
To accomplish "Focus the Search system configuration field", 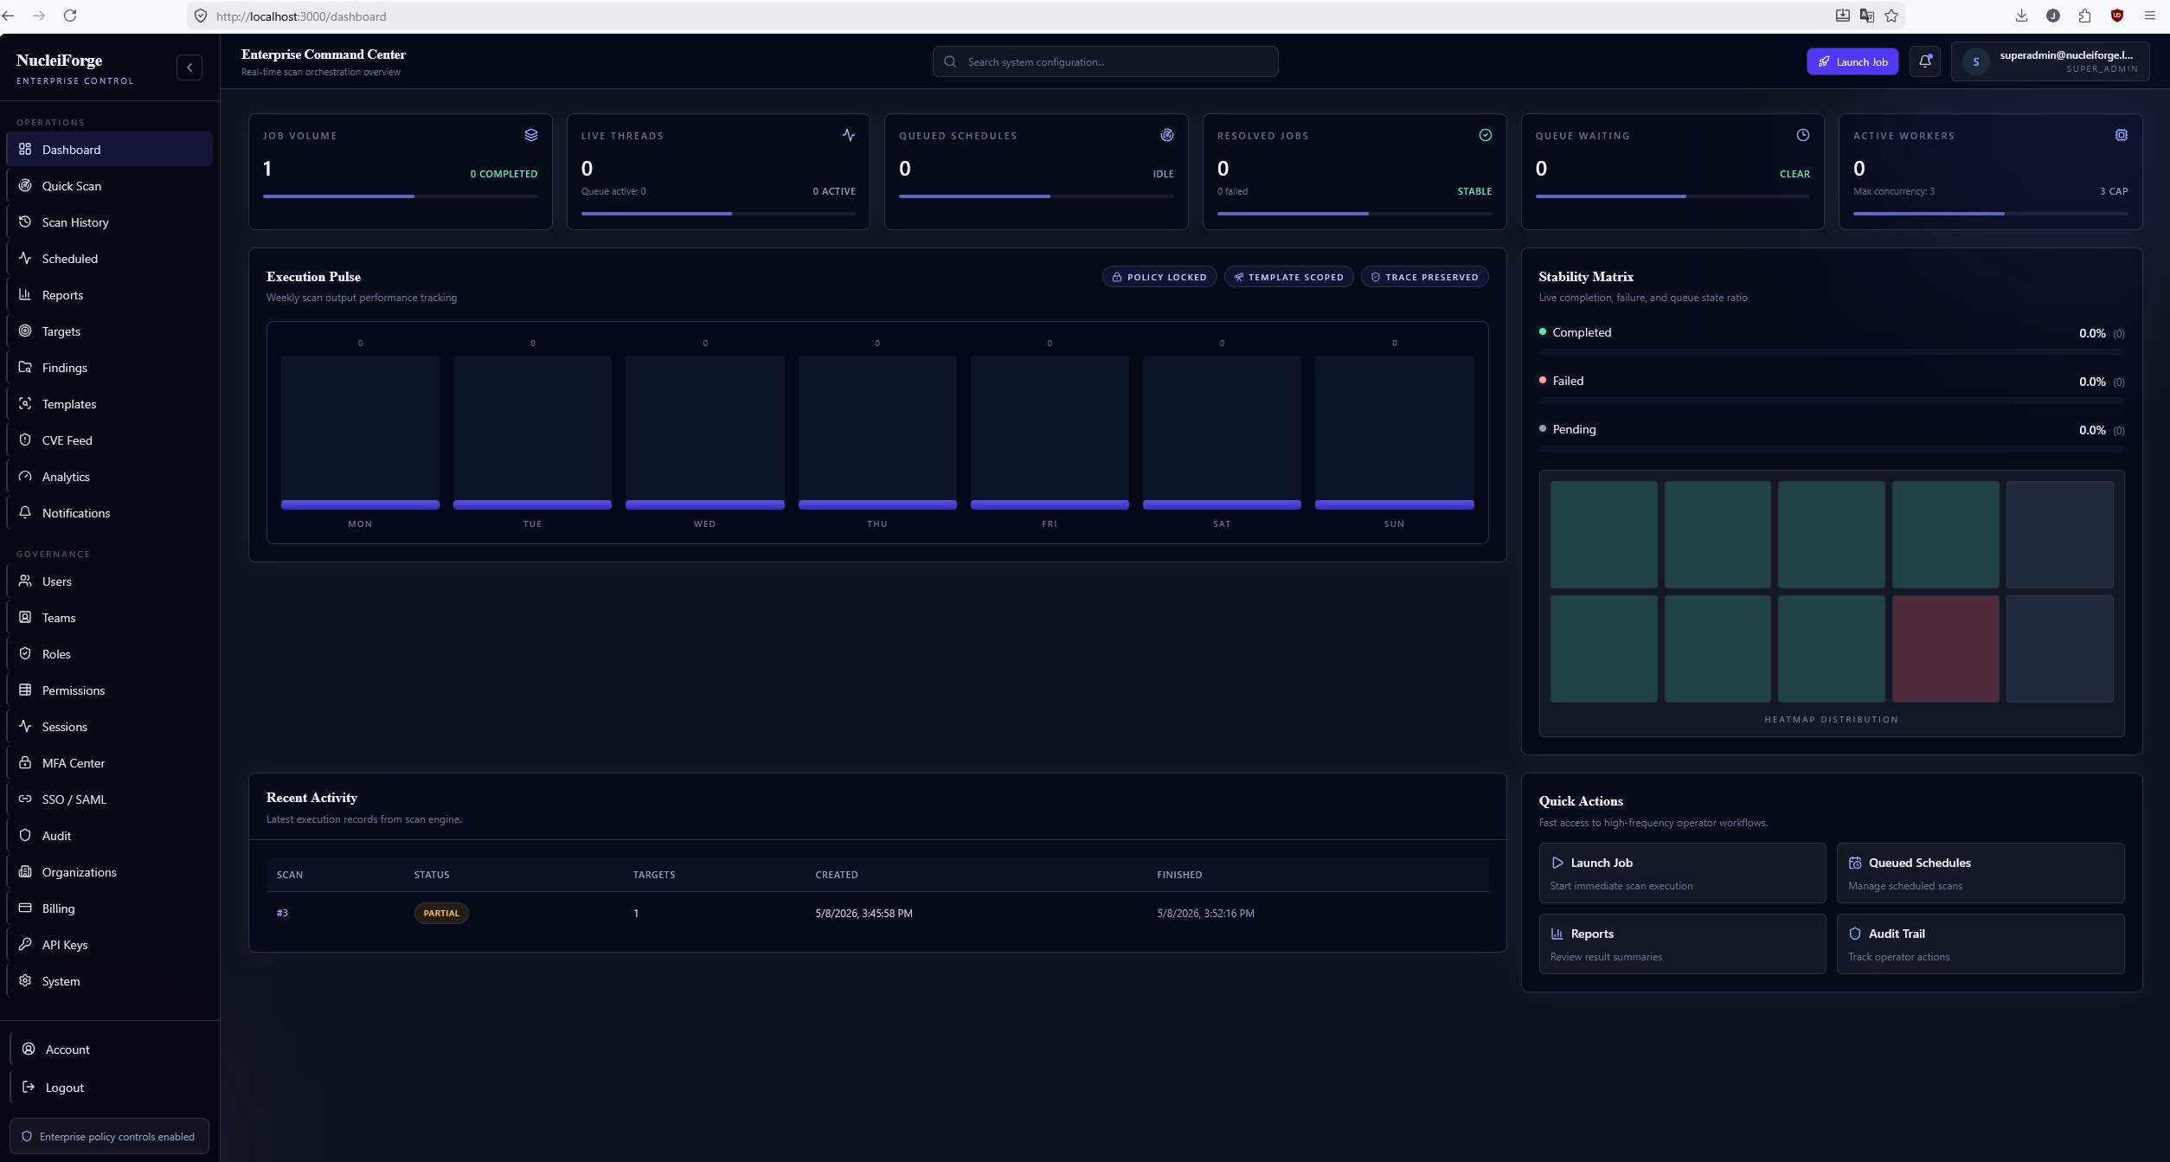I will pyautogui.click(x=1105, y=61).
